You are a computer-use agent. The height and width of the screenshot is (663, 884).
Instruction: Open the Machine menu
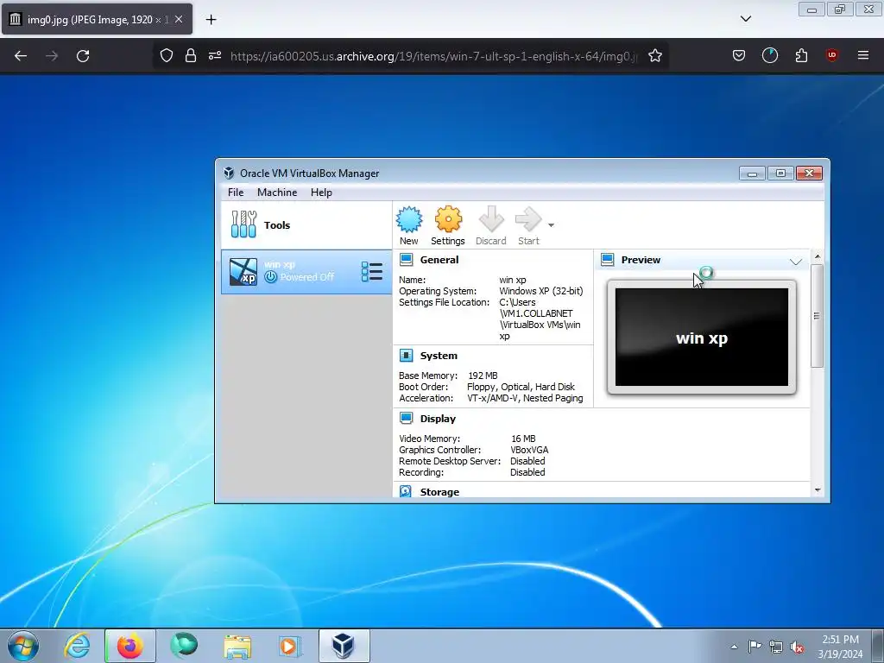(x=277, y=193)
